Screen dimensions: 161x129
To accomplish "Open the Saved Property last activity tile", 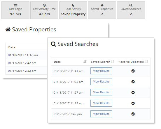I will click(x=73, y=10).
